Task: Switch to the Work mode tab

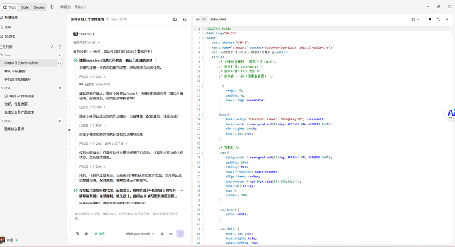Action: (10, 7)
